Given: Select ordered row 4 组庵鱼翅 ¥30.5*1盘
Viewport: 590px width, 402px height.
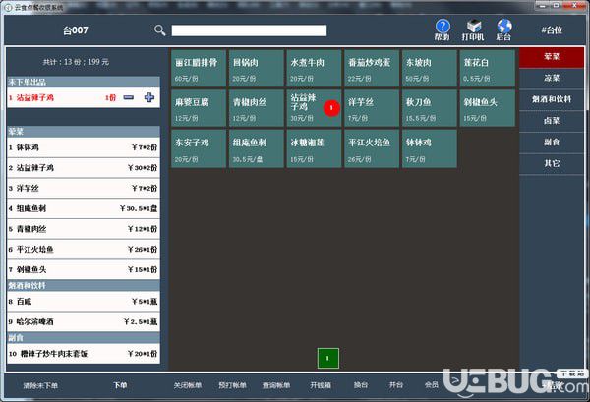Looking at the screenshot, I should (84, 208).
